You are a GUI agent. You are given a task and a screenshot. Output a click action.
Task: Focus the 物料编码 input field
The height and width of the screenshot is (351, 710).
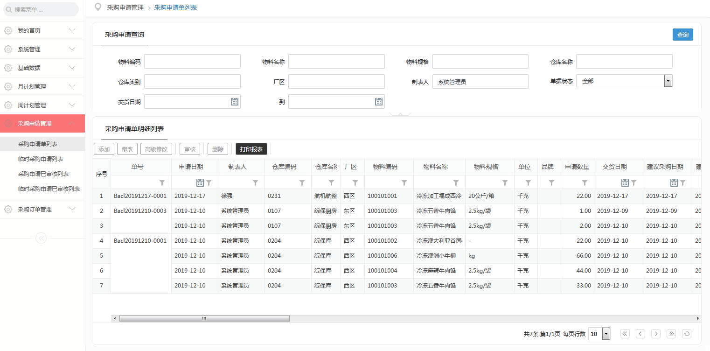point(192,62)
